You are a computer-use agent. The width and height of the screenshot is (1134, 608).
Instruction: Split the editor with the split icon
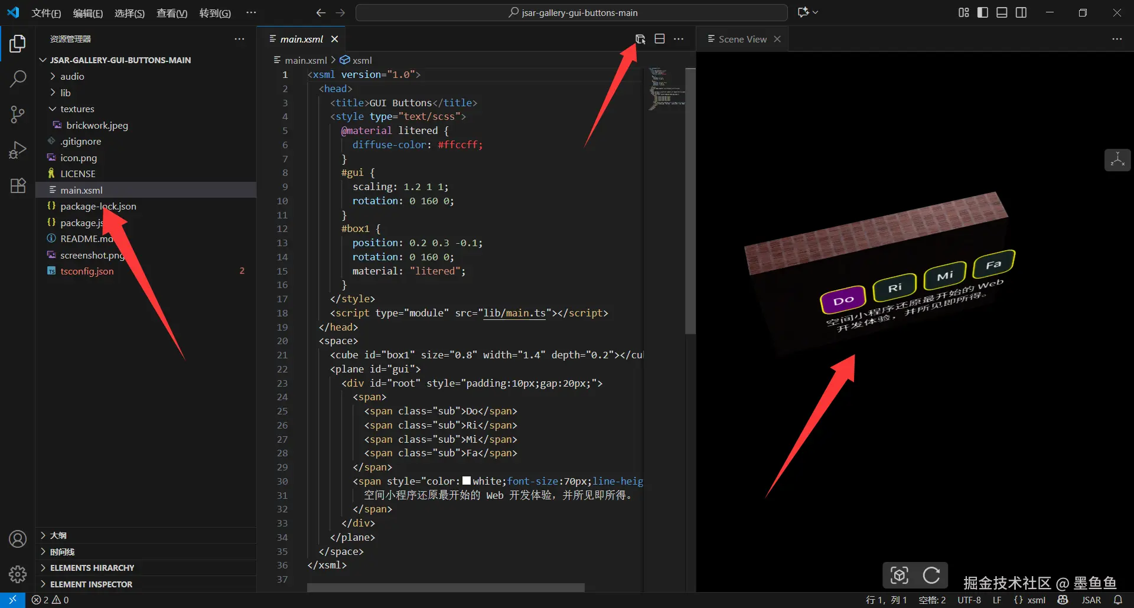pyautogui.click(x=660, y=39)
